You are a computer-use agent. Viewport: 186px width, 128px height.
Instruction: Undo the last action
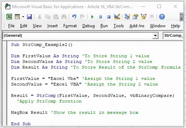[74, 17]
